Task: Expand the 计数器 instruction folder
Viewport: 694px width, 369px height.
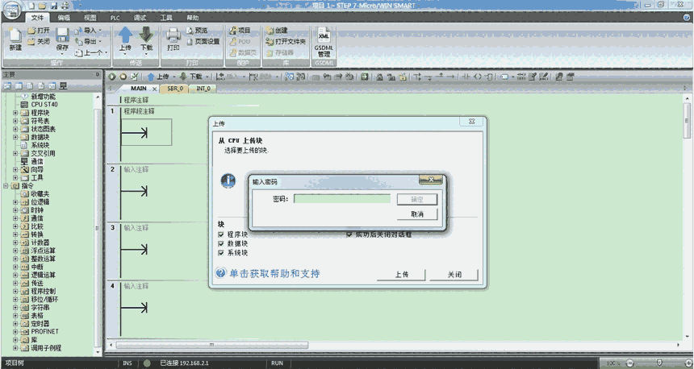Action: point(15,243)
